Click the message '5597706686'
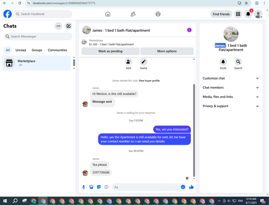The height and width of the screenshot is (205, 269). [101, 172]
